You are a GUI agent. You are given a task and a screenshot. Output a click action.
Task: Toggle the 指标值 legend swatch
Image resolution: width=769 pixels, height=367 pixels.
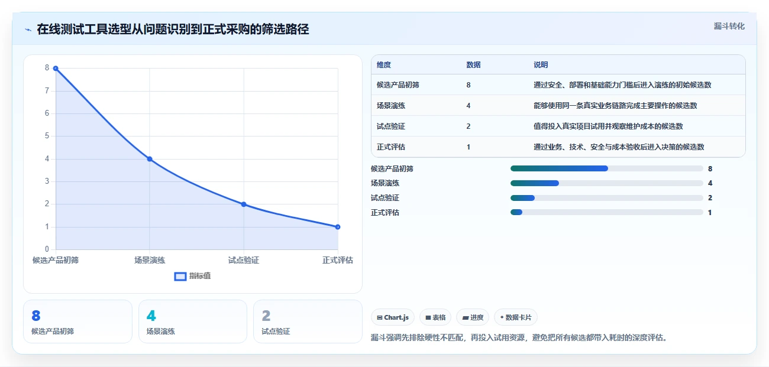[180, 276]
